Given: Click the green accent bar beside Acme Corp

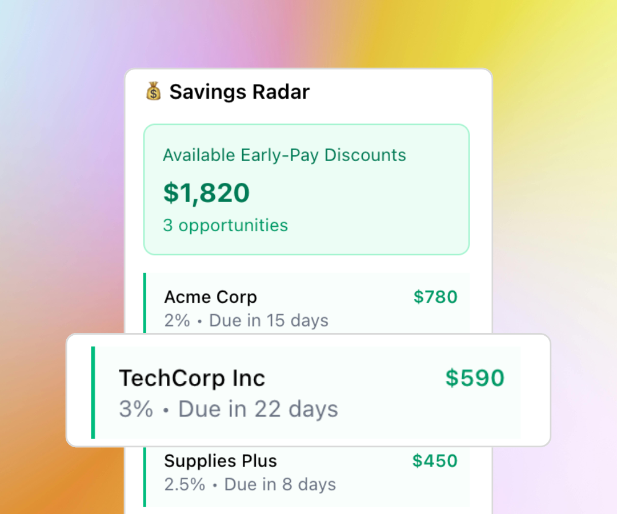Looking at the screenshot, I should (144, 303).
